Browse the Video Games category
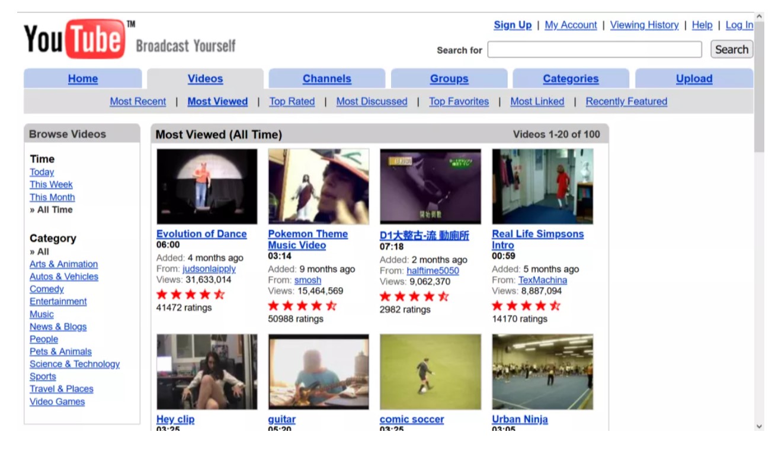775x451 pixels. point(57,401)
